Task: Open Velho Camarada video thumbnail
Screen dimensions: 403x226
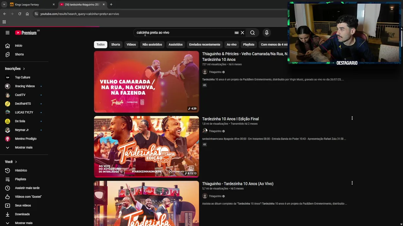Action: [146, 82]
